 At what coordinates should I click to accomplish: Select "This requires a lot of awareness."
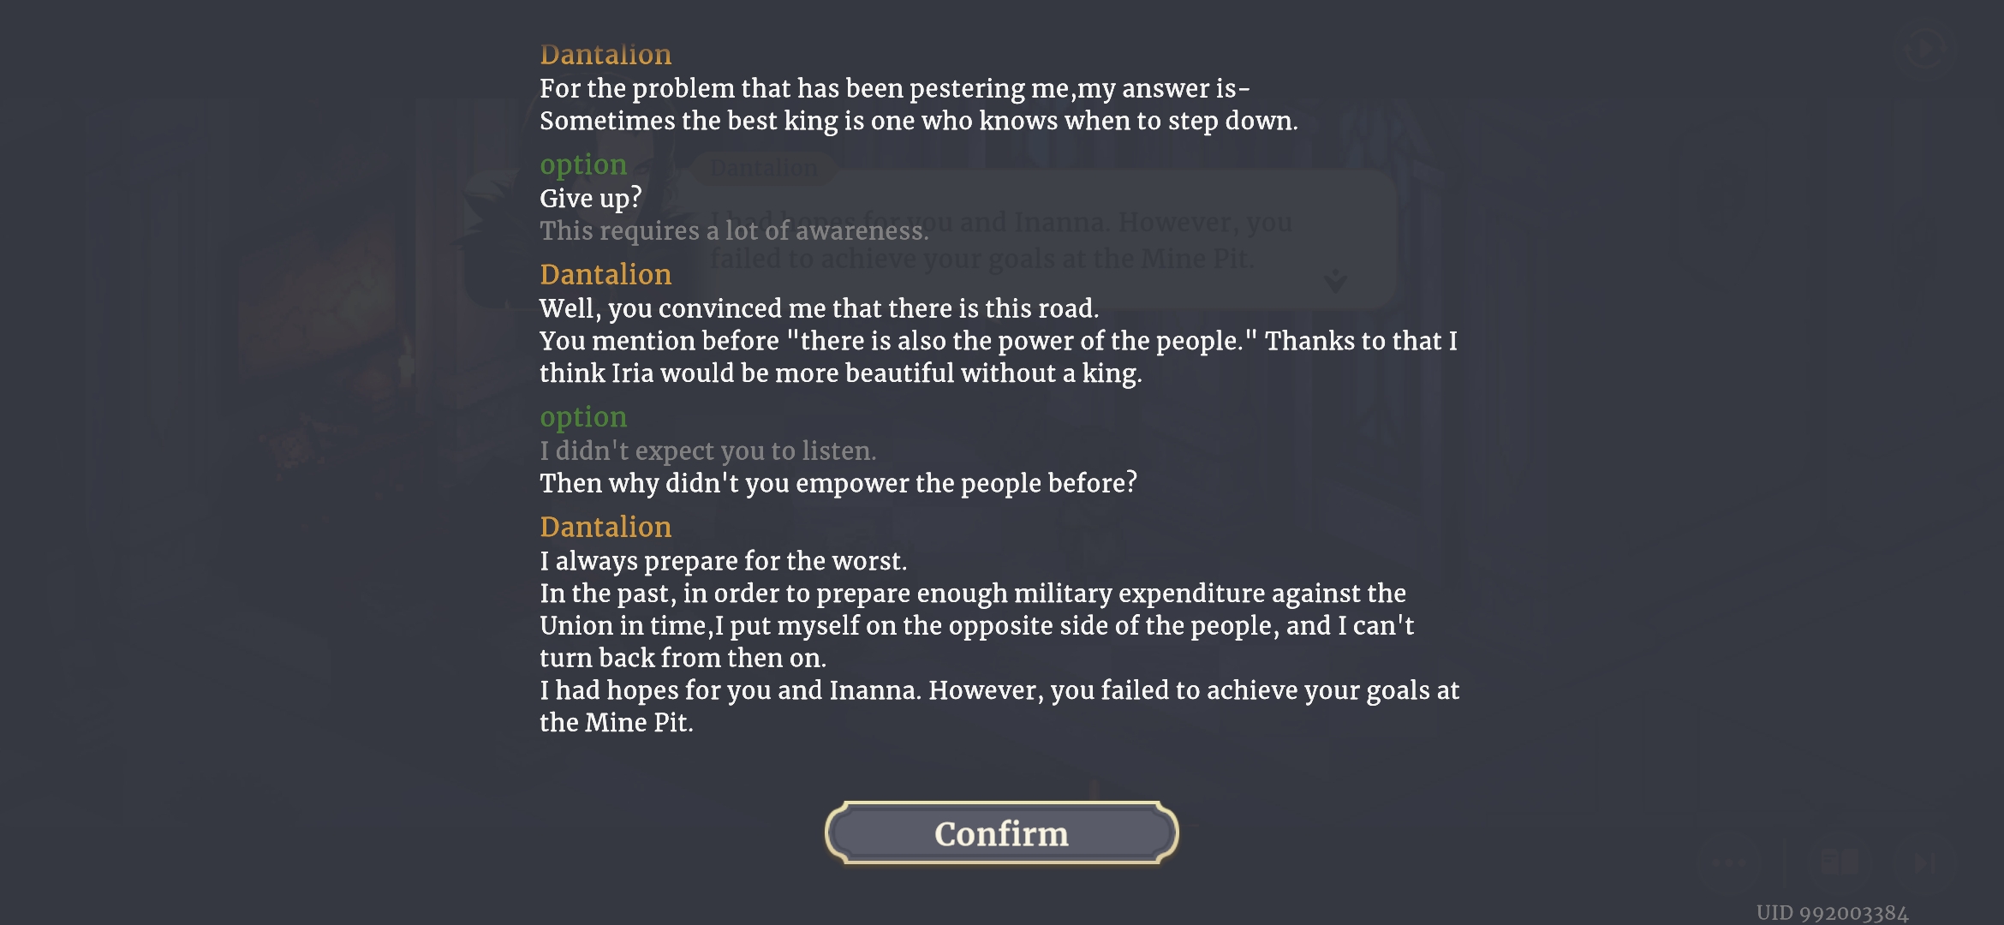coord(733,230)
